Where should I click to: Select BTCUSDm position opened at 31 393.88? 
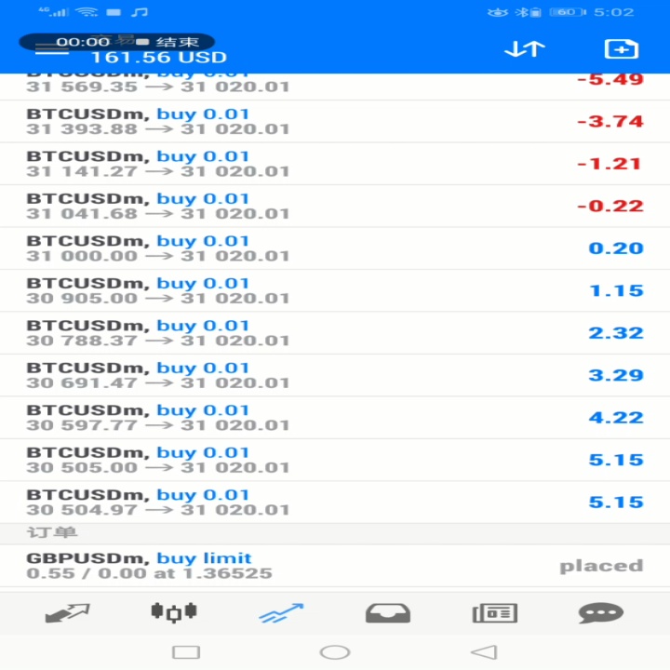click(x=335, y=121)
